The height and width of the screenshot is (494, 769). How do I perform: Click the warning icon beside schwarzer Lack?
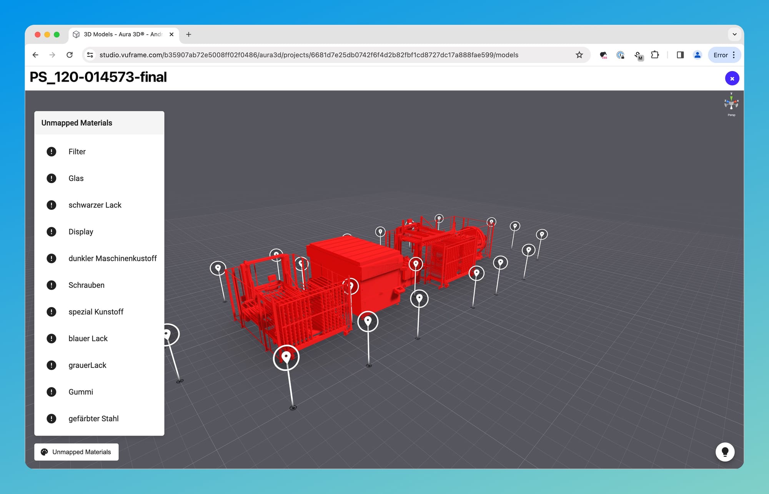pyautogui.click(x=51, y=205)
